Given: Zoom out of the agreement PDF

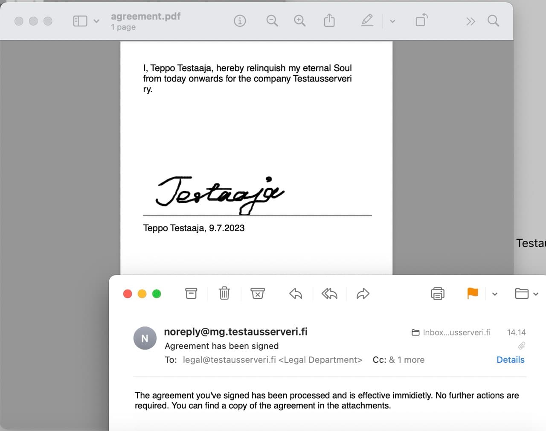Looking at the screenshot, I should point(272,21).
